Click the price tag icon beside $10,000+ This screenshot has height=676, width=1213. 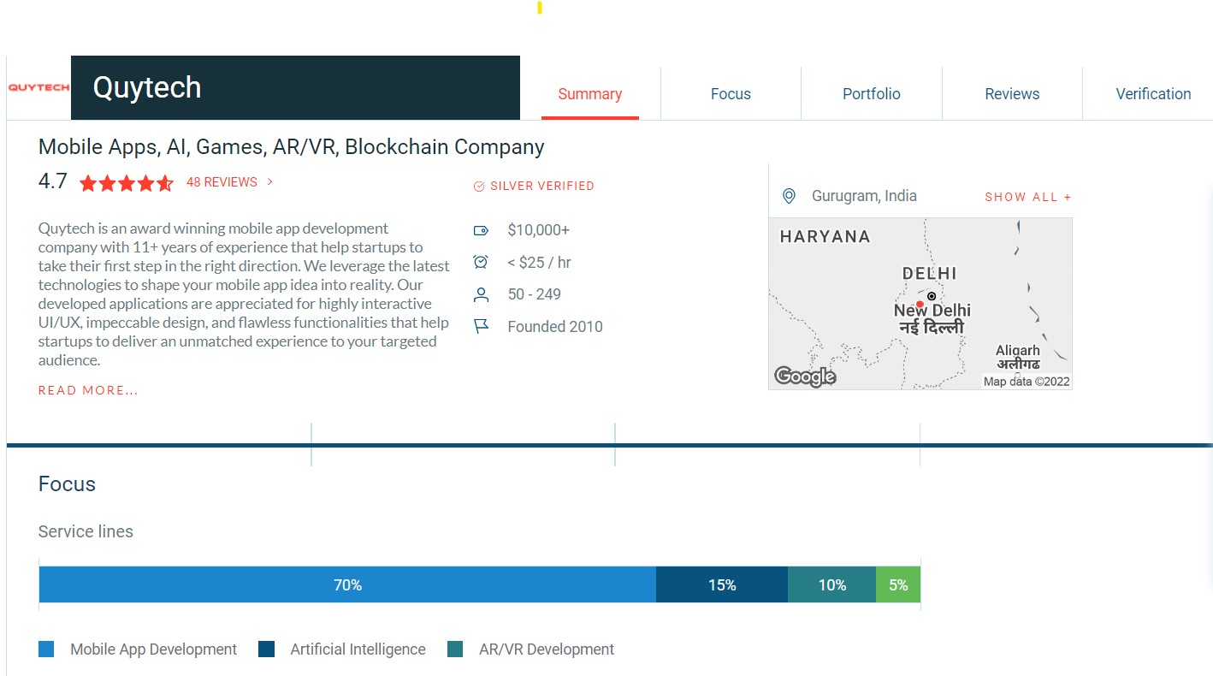(x=481, y=230)
